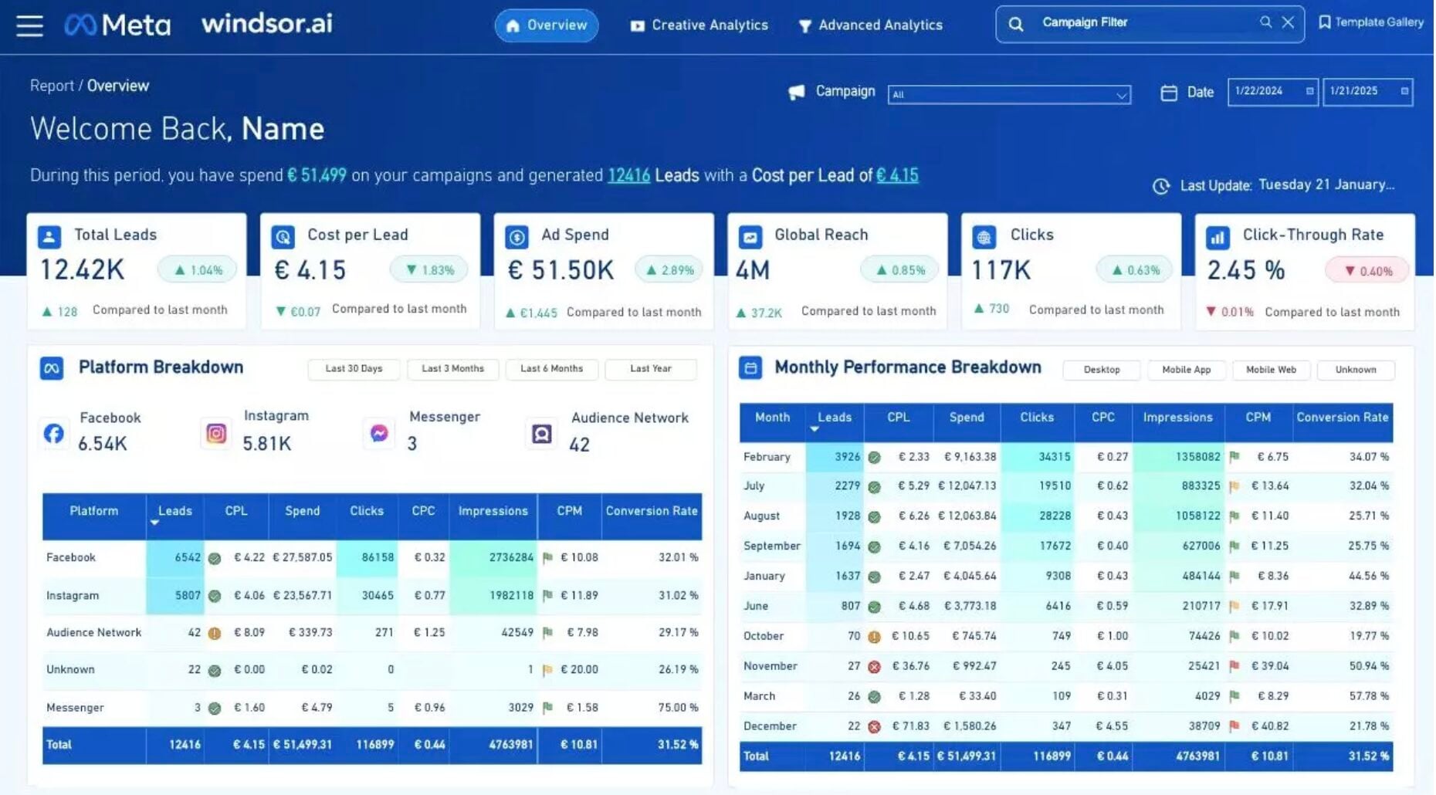The width and height of the screenshot is (1436, 795).
Task: Click the hamburger menu icon
Action: pyautogui.click(x=29, y=25)
